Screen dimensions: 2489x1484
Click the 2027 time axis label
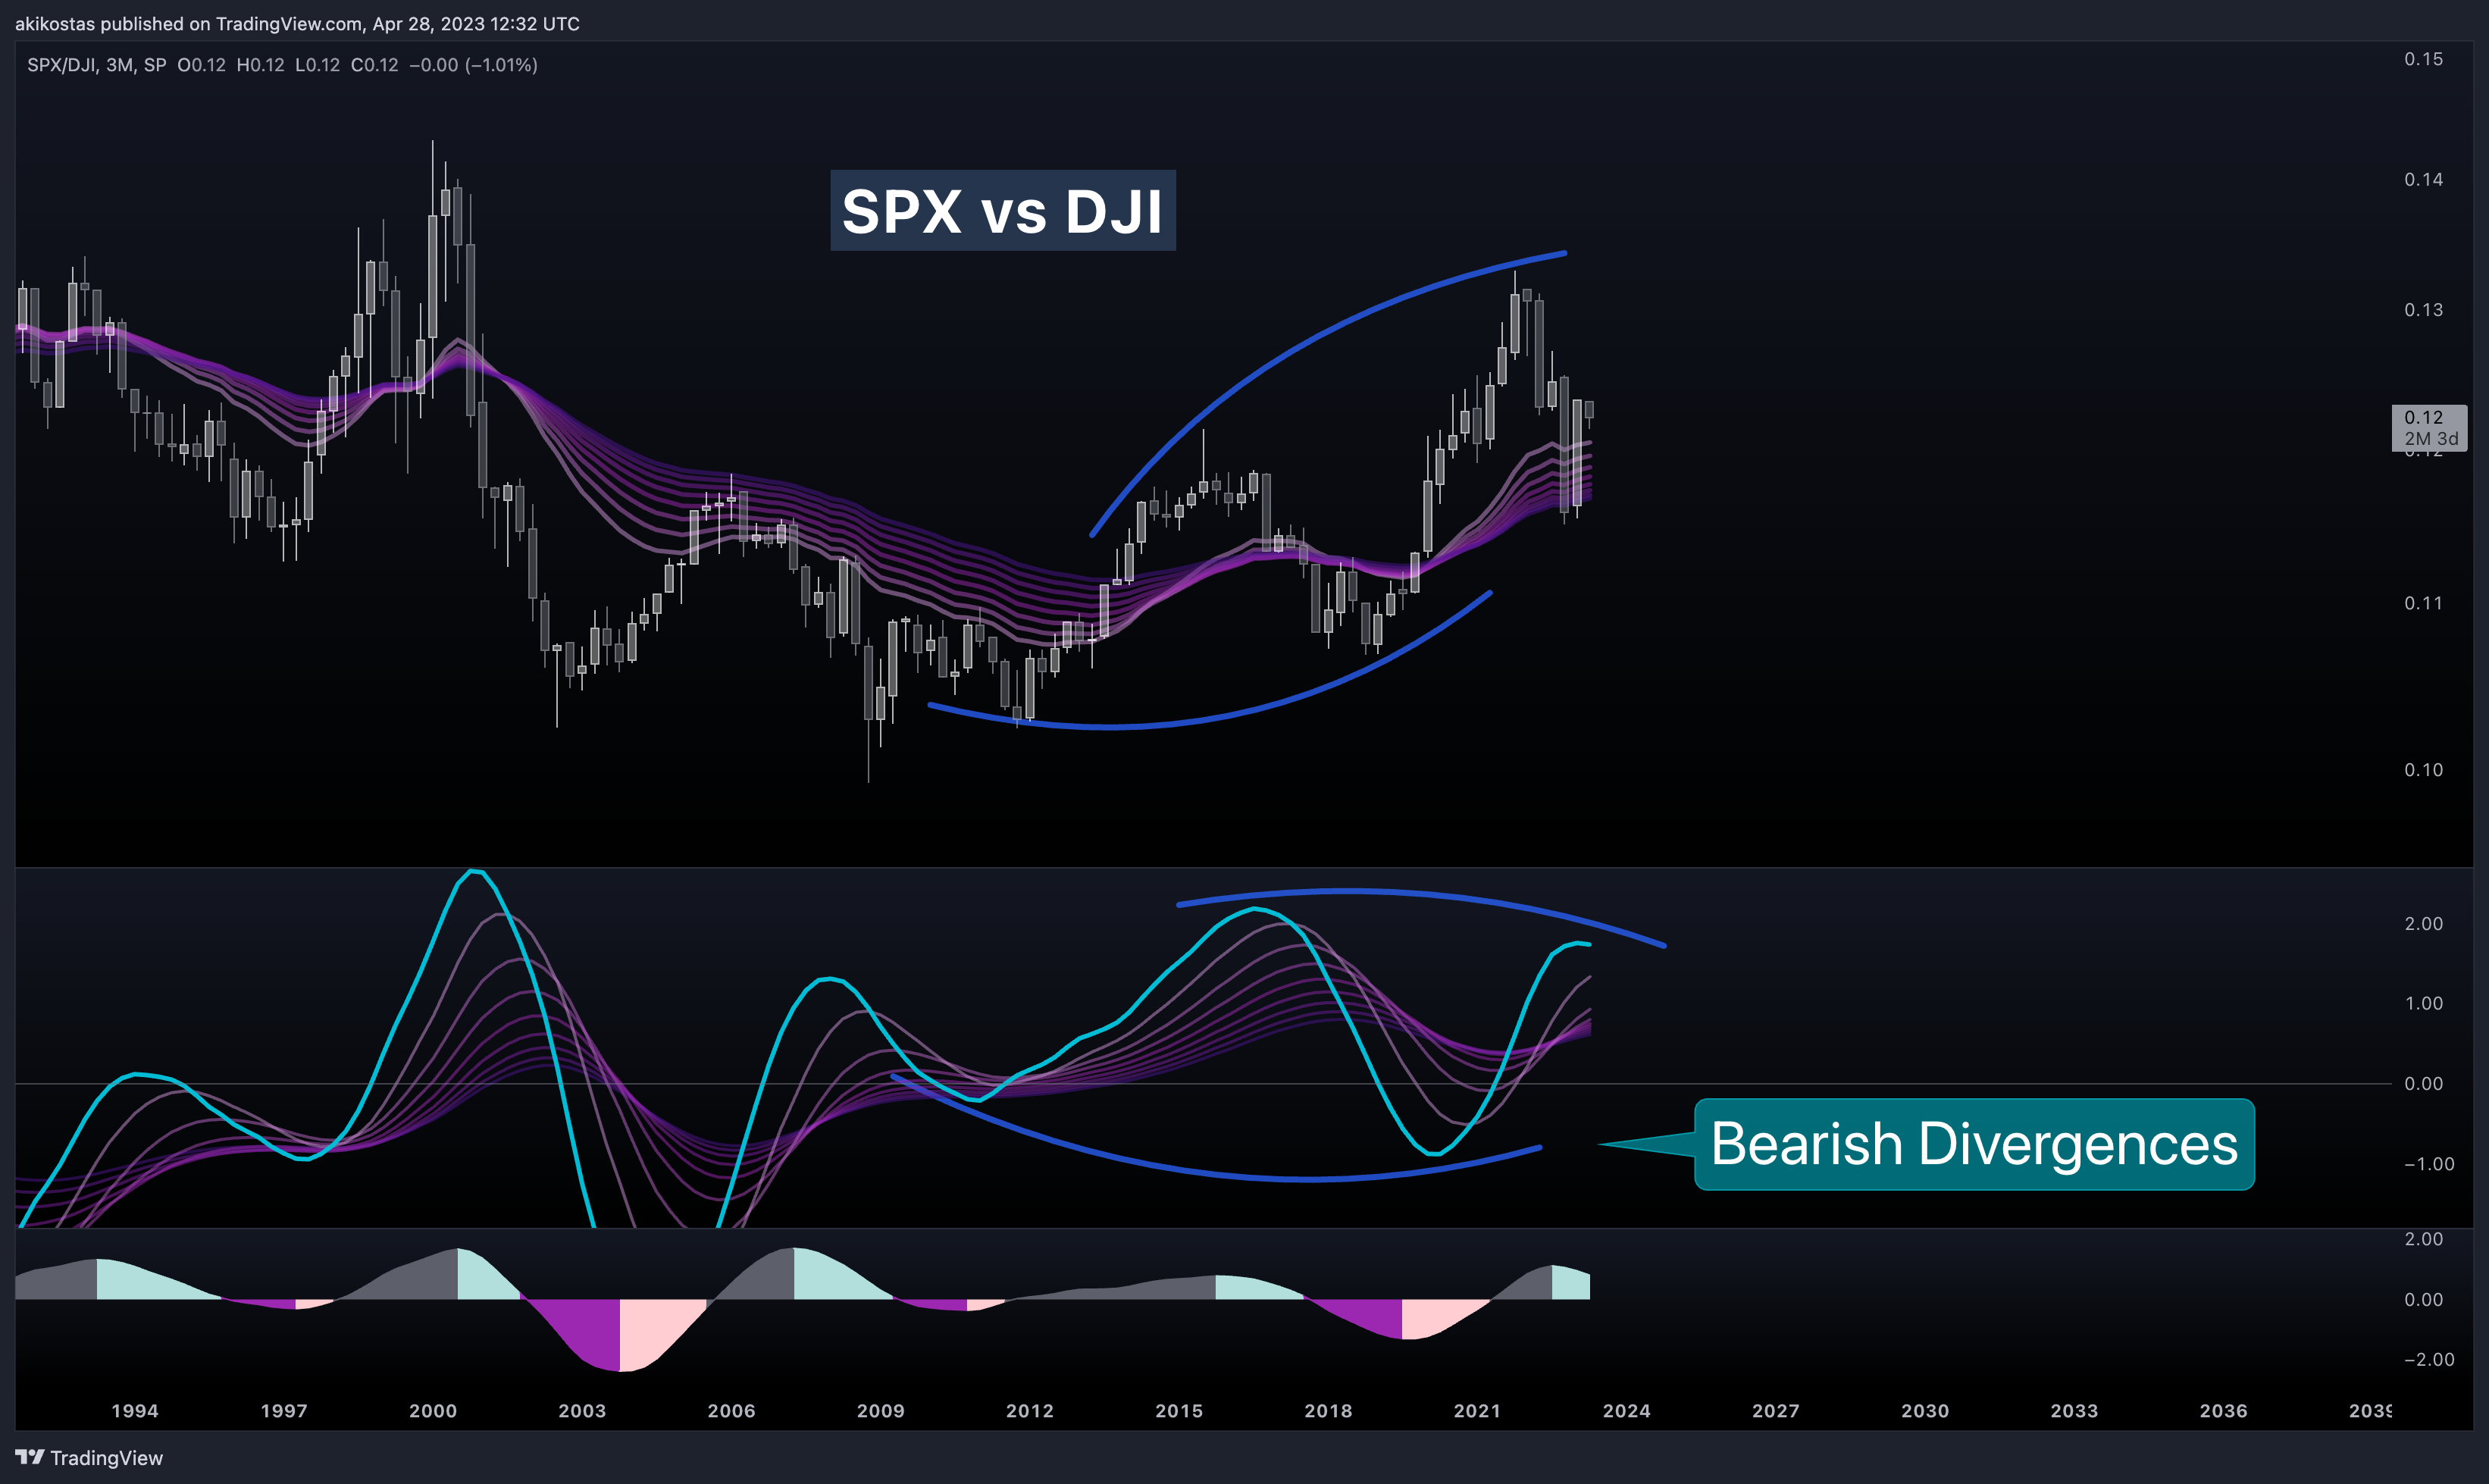pos(1776,1410)
